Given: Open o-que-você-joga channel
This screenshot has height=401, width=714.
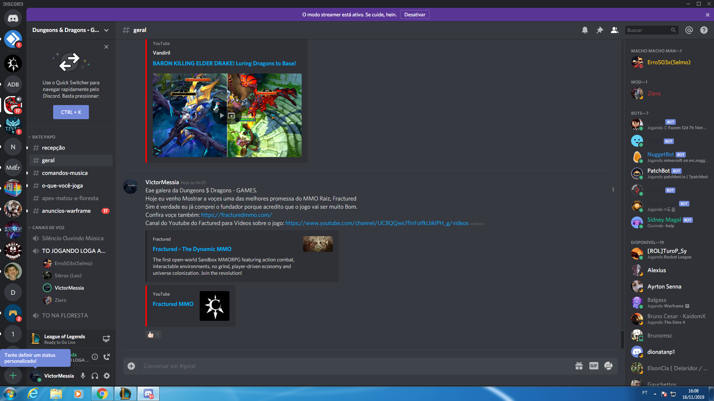Looking at the screenshot, I should (x=71, y=186).
